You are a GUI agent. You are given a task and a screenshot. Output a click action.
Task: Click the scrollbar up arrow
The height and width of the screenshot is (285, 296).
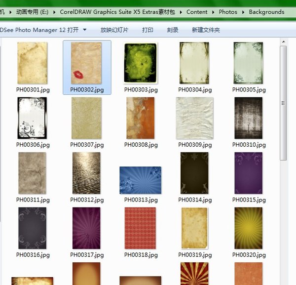(x=283, y=41)
